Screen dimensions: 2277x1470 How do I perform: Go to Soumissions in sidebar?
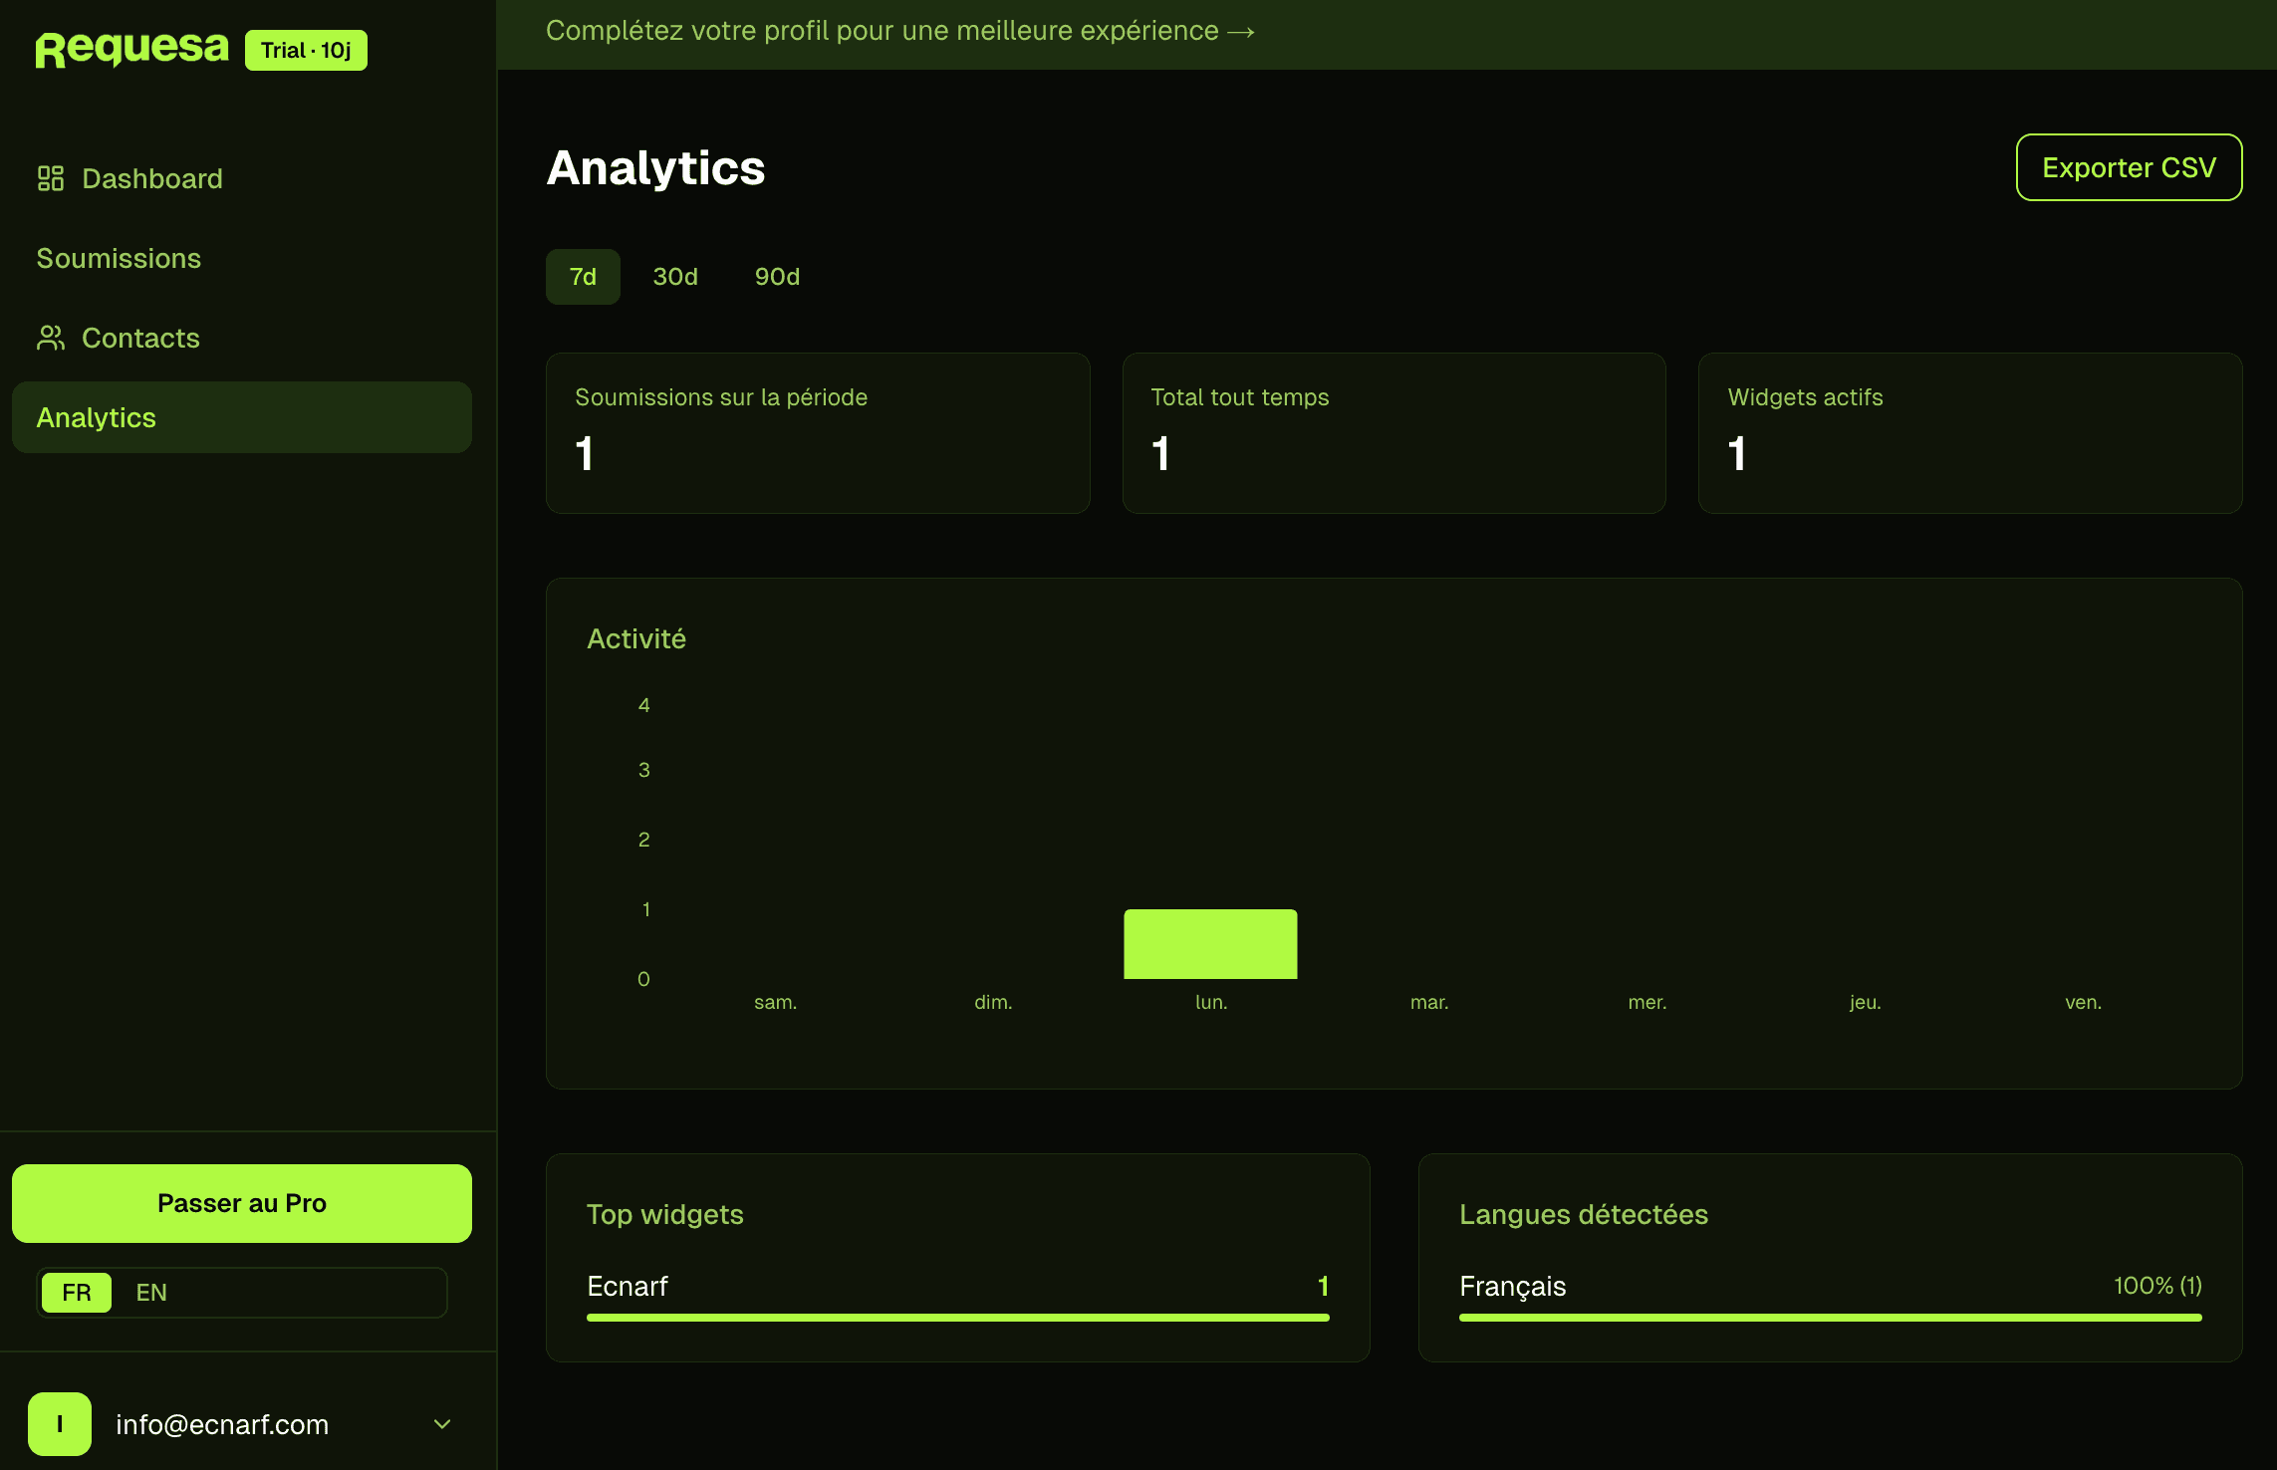242,258
